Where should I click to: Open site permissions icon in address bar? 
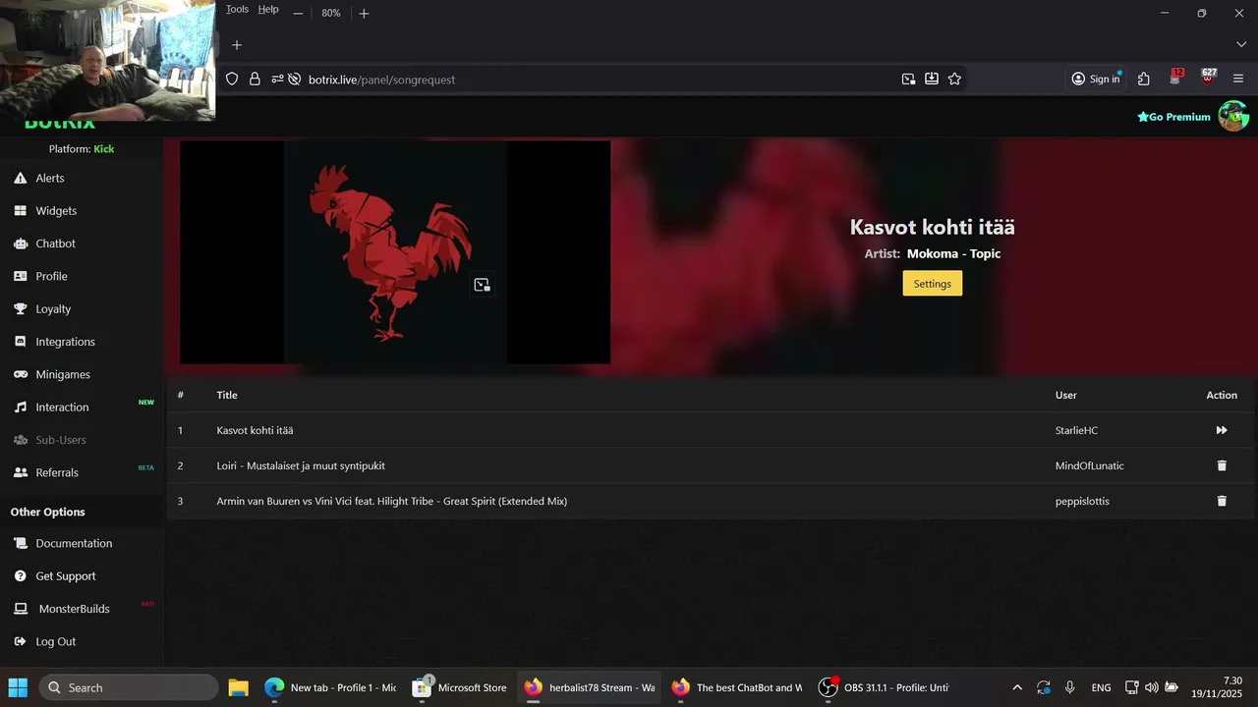pos(277,80)
